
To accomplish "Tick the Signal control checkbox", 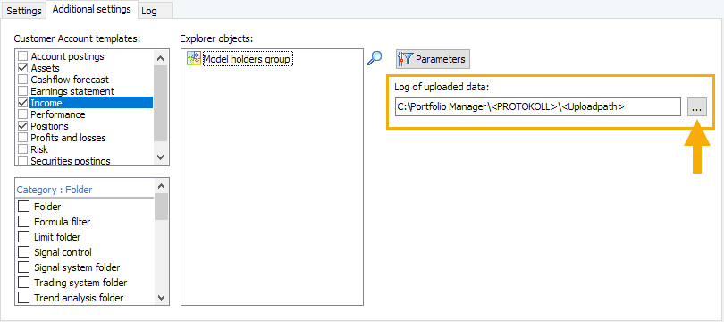I will tap(24, 252).
